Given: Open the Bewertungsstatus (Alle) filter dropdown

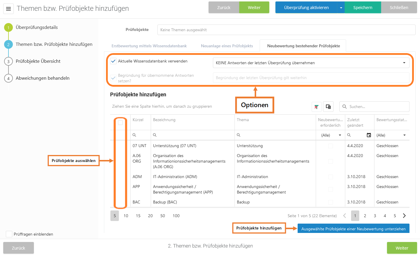Looking at the screenshot, I should tap(405, 135).
